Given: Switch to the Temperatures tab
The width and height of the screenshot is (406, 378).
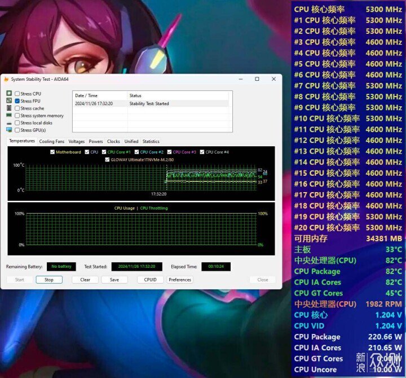Looking at the screenshot, I should click(22, 141).
